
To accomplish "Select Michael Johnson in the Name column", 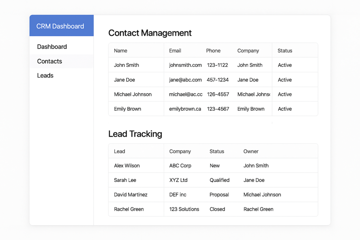I will [x=133, y=94].
